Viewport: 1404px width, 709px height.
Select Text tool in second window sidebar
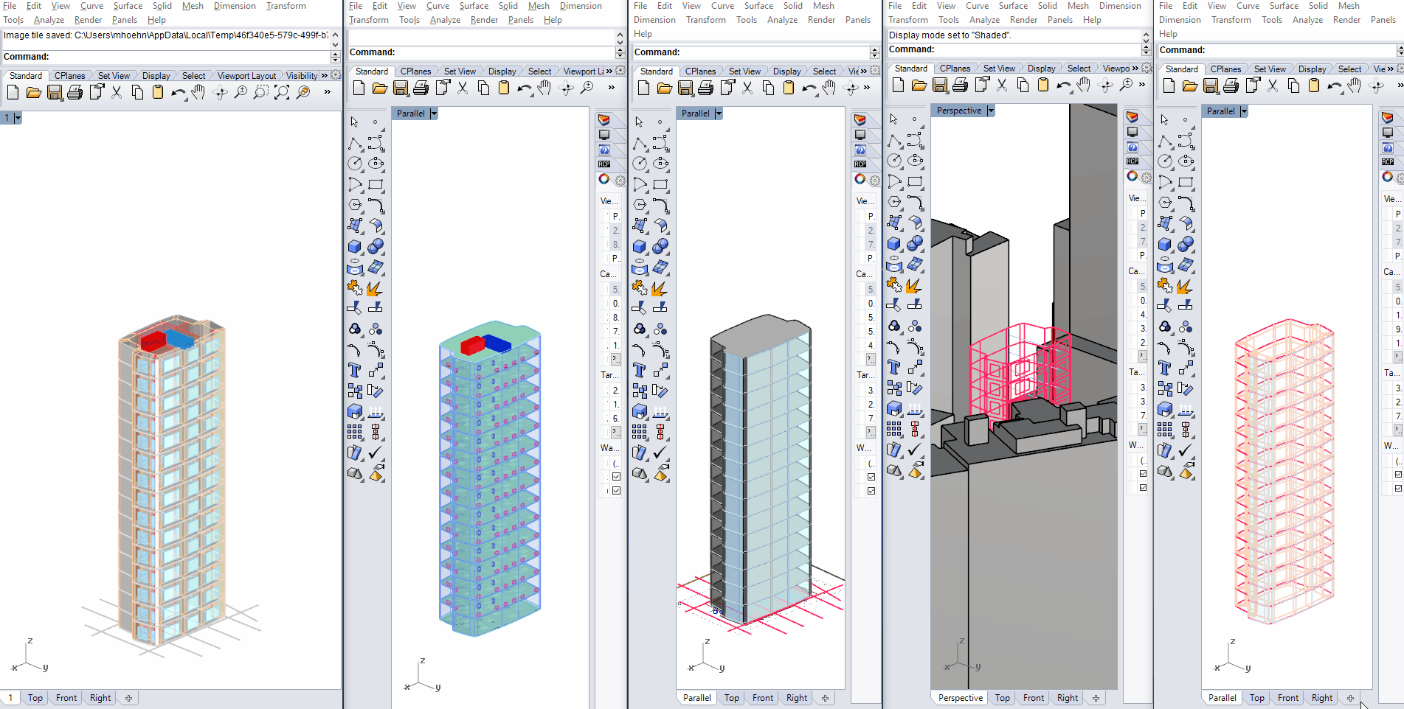point(355,370)
